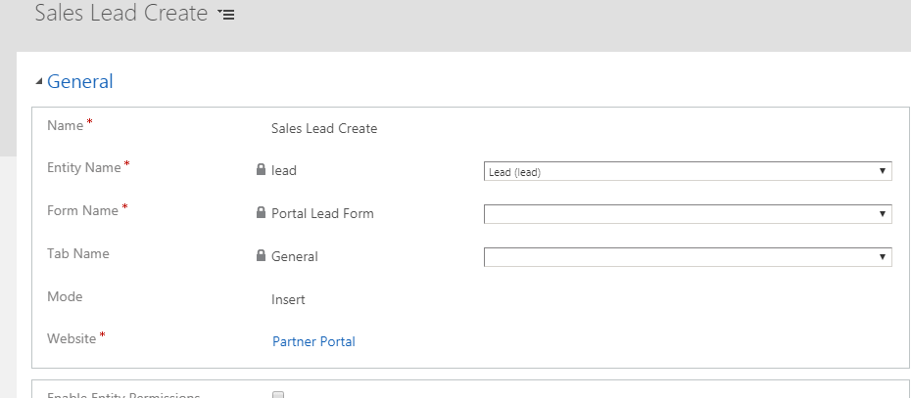Click the Mode value Insert
This screenshot has width=911, height=398.
288,300
